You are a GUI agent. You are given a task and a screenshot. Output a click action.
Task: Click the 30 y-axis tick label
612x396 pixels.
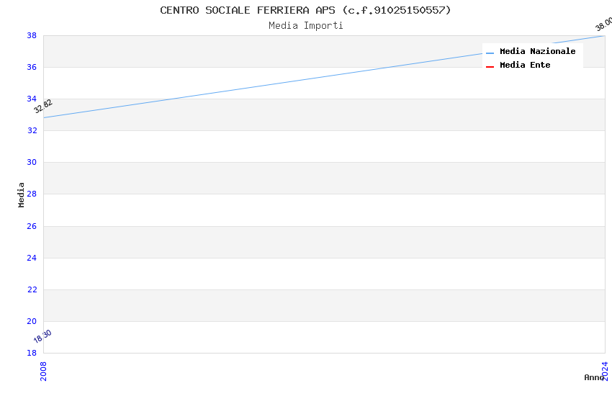click(32, 163)
